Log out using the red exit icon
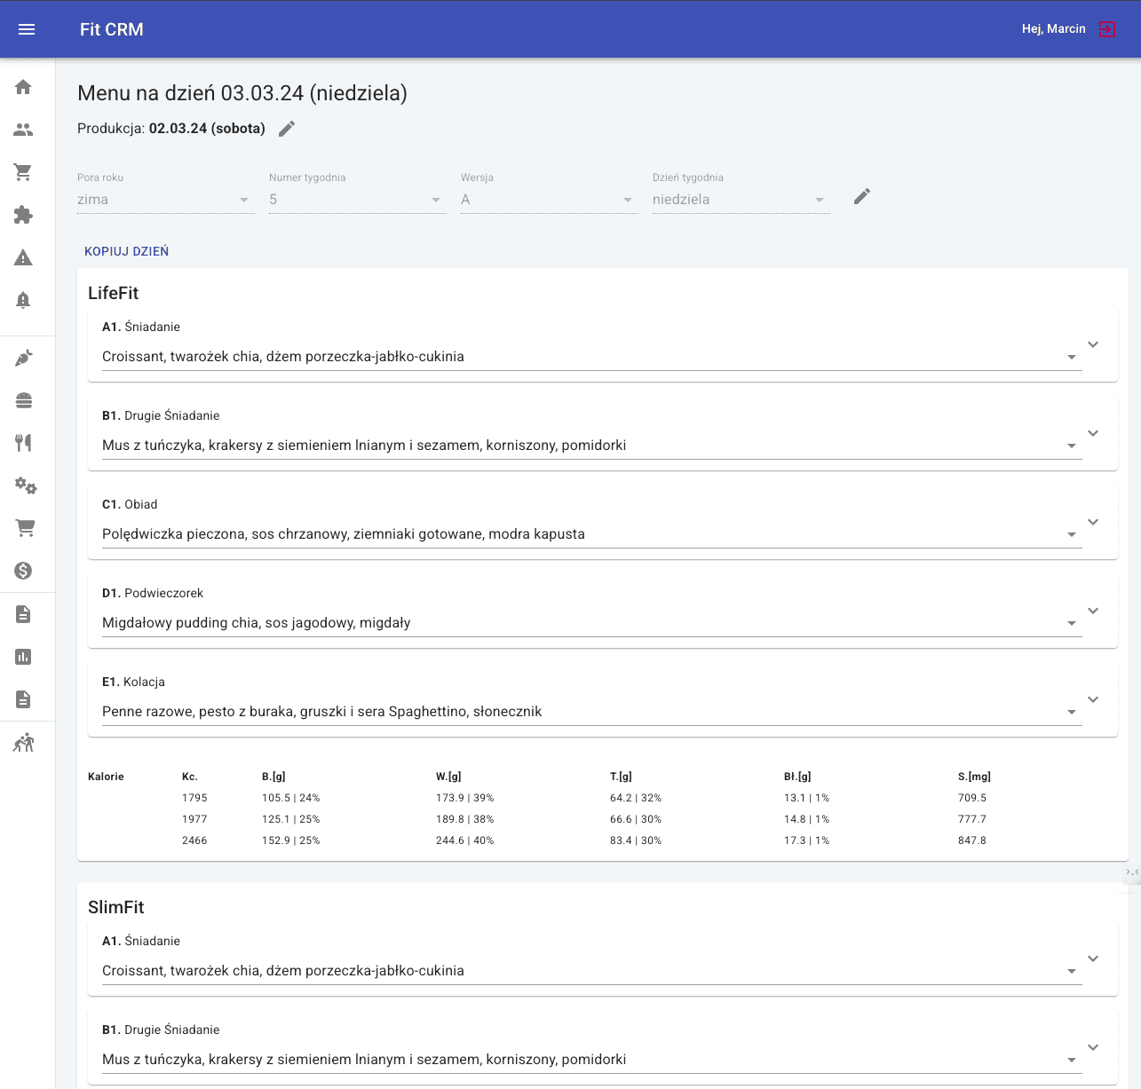This screenshot has width=1141, height=1089. (x=1106, y=29)
